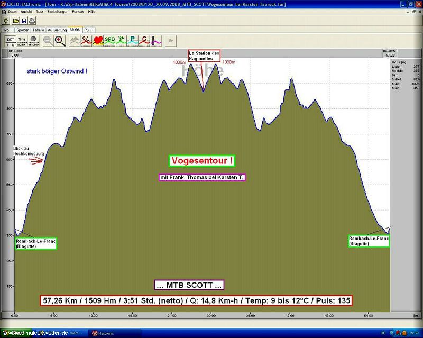Screen dimensions: 423x338
Task: Switch x-axis to DST distance mode
Action: coord(10,40)
